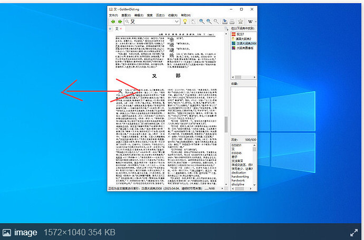Select history entry 030245
This screenshot has width=364, height=240.
click(x=236, y=153)
